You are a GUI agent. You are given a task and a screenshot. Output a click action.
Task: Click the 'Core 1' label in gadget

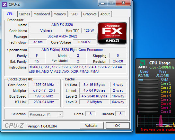pyautogui.click(x=166, y=83)
